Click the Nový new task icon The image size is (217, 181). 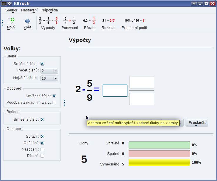[x=11, y=21]
